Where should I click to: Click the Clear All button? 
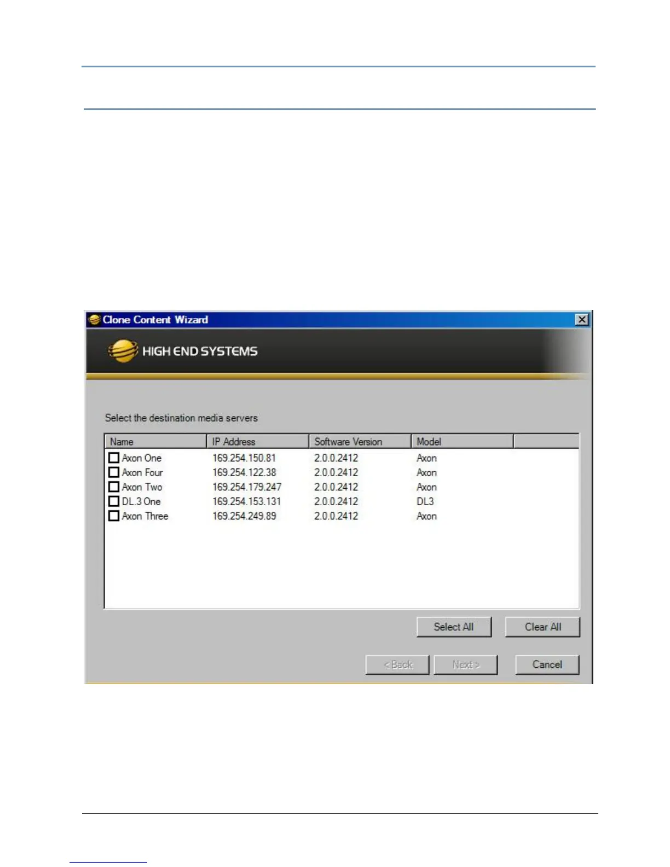pos(542,627)
